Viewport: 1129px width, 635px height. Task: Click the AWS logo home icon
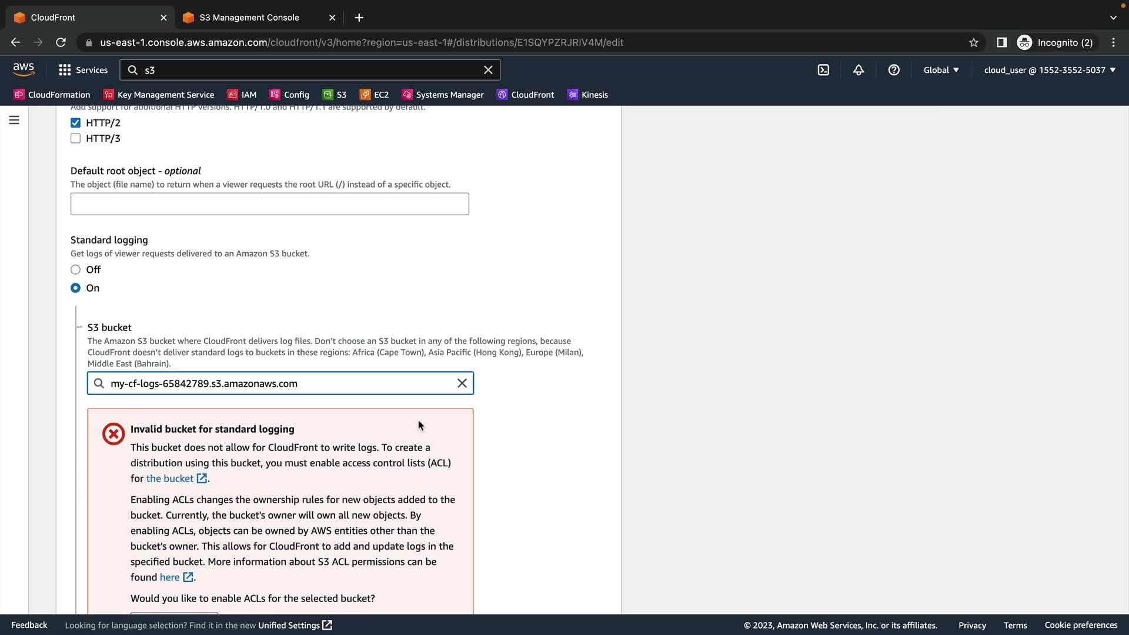[24, 69]
